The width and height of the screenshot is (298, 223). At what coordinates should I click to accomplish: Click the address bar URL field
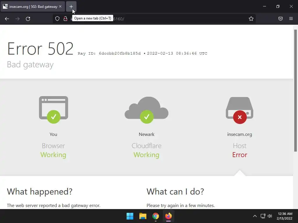pyautogui.click(x=154, y=19)
